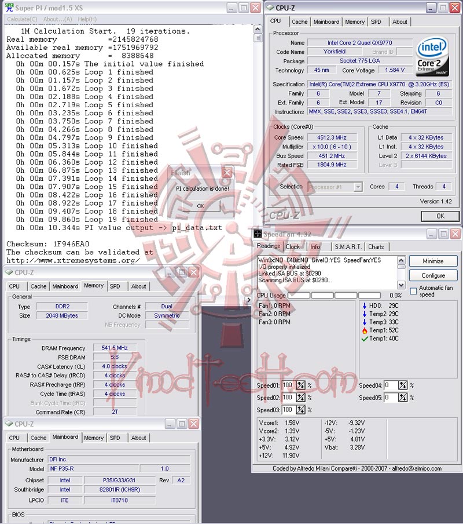
Task: Click the green check icon next to Temp1 40C
Action: tap(365, 339)
